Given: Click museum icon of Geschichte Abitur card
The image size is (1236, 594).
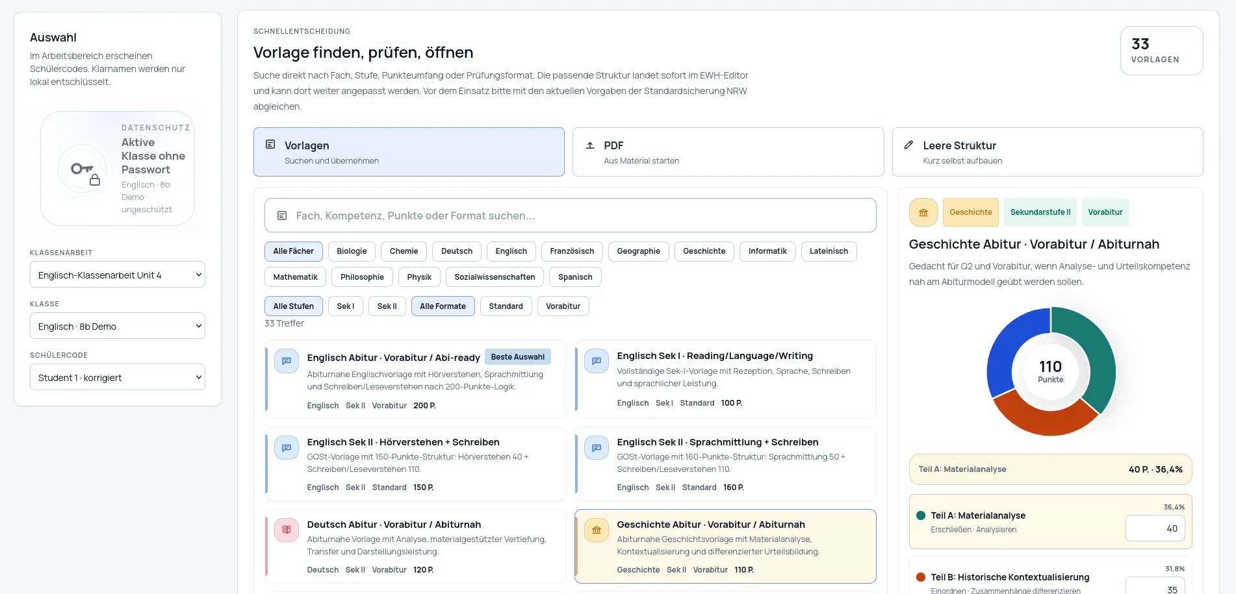Looking at the screenshot, I should [x=597, y=530].
